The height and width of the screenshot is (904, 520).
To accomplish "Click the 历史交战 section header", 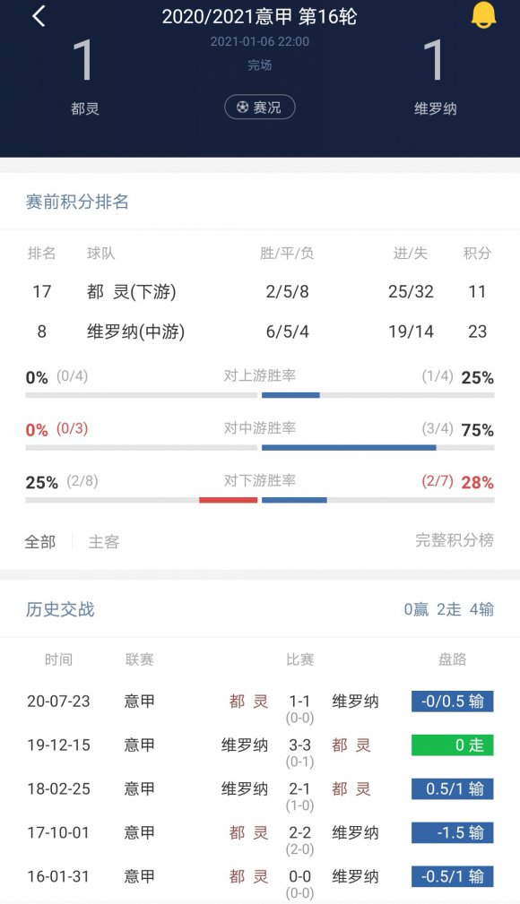I will (x=60, y=609).
